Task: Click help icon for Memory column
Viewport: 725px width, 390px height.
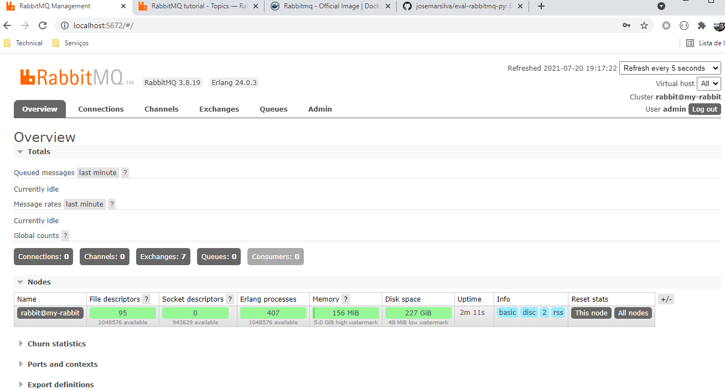Action: click(346, 299)
